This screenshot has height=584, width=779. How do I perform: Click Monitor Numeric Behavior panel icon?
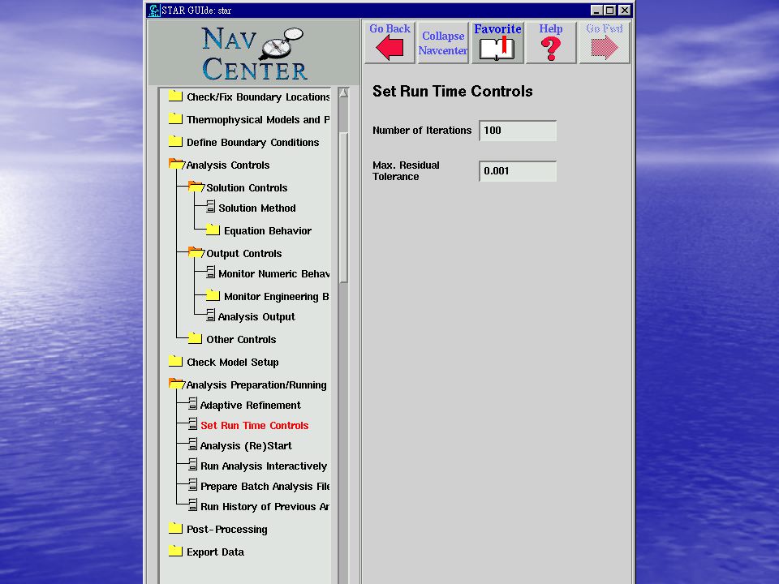pyautogui.click(x=211, y=273)
